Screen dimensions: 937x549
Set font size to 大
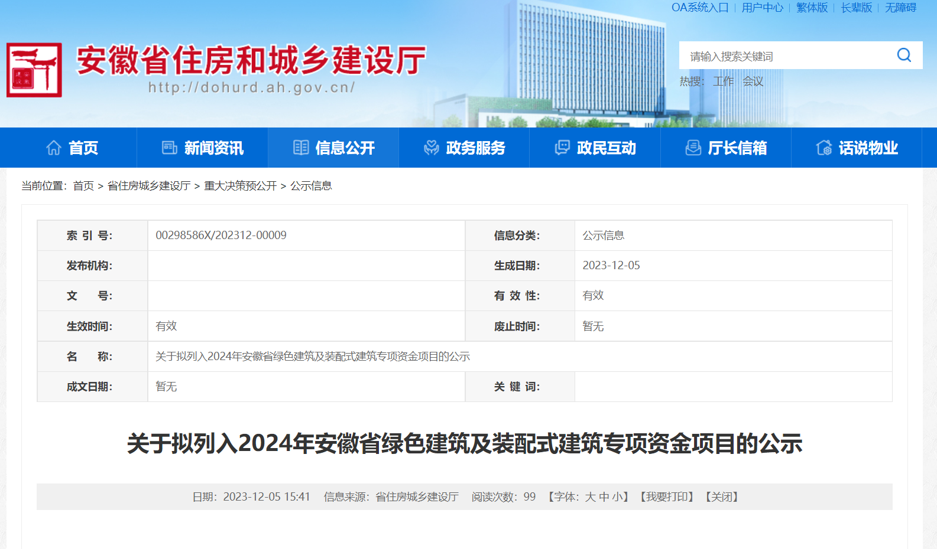[x=590, y=497]
